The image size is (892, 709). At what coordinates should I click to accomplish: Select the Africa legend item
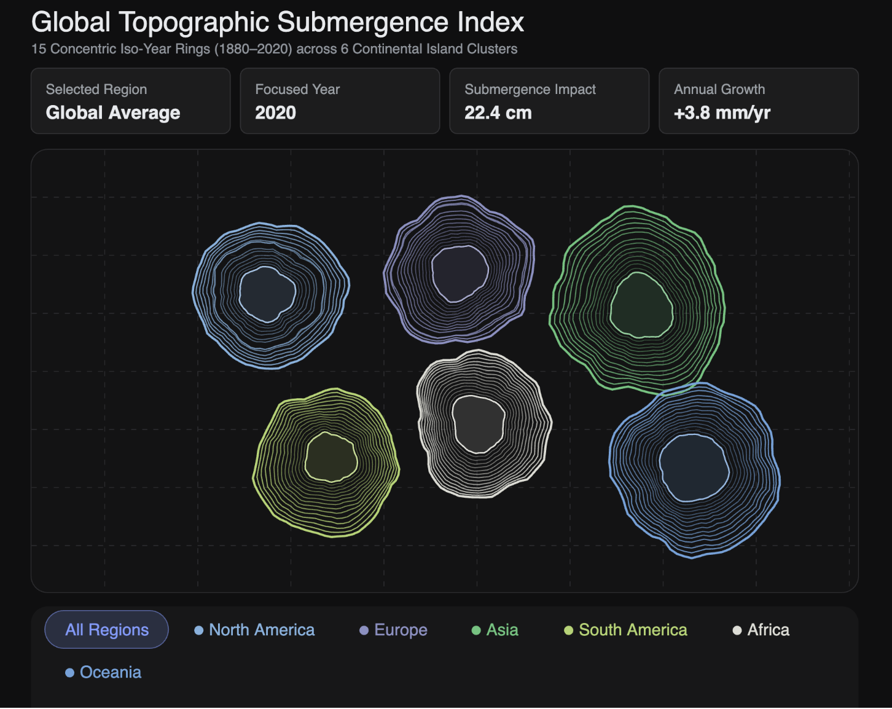click(761, 630)
